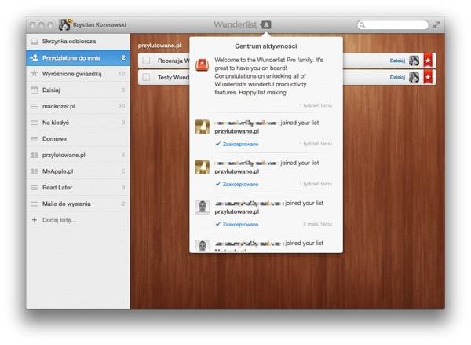Open the Activity Center bell icon
This screenshot has height=345, width=471.
[265, 24]
